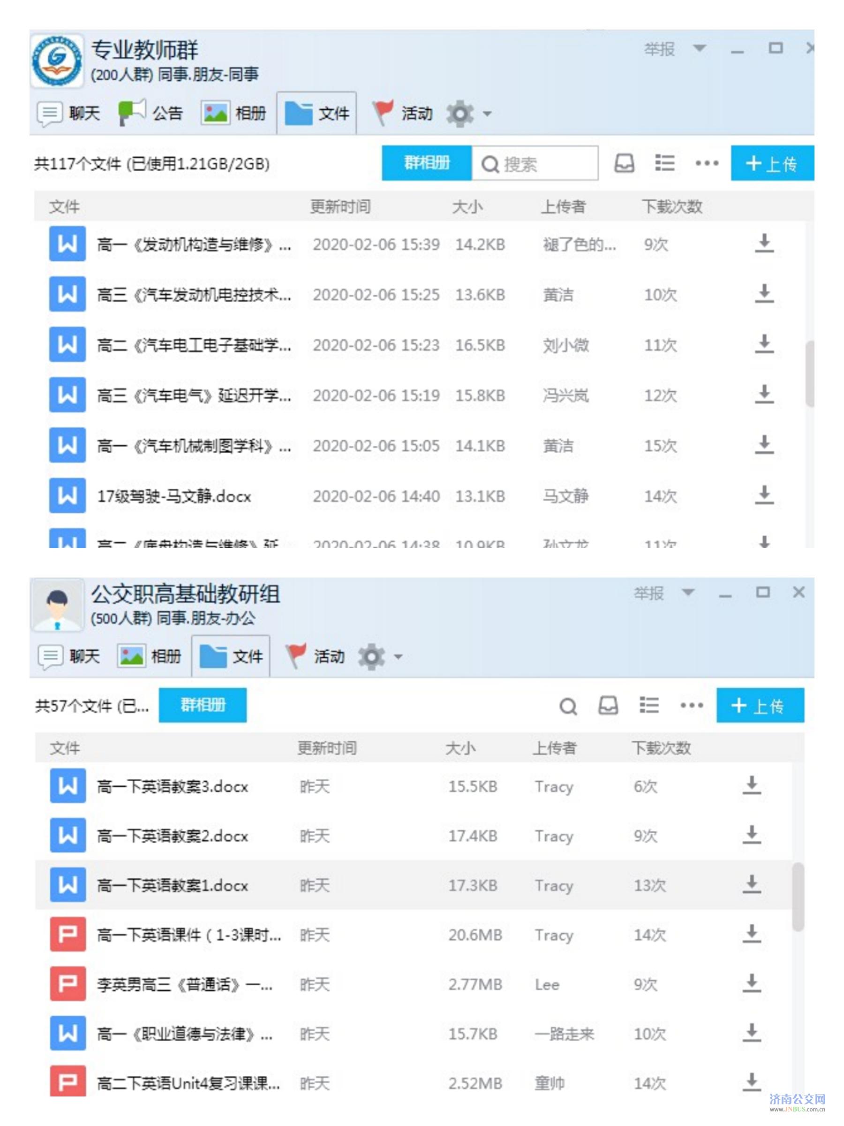Select the 高一下英语教案1.docx file row
Viewport: 844px width, 1126px height.
[x=173, y=885]
